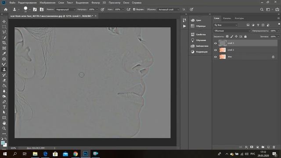Image resolution: width=281 pixels, height=158 pixels.
Task: Select the Rectangular Marquee tool
Action: click(4, 27)
